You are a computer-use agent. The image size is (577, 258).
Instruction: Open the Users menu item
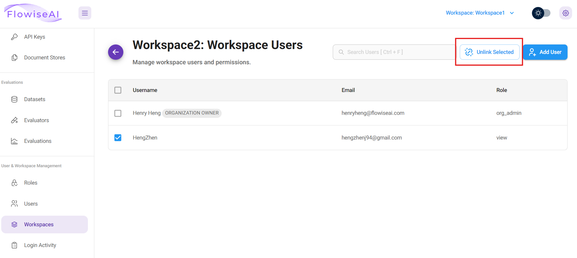click(x=31, y=204)
